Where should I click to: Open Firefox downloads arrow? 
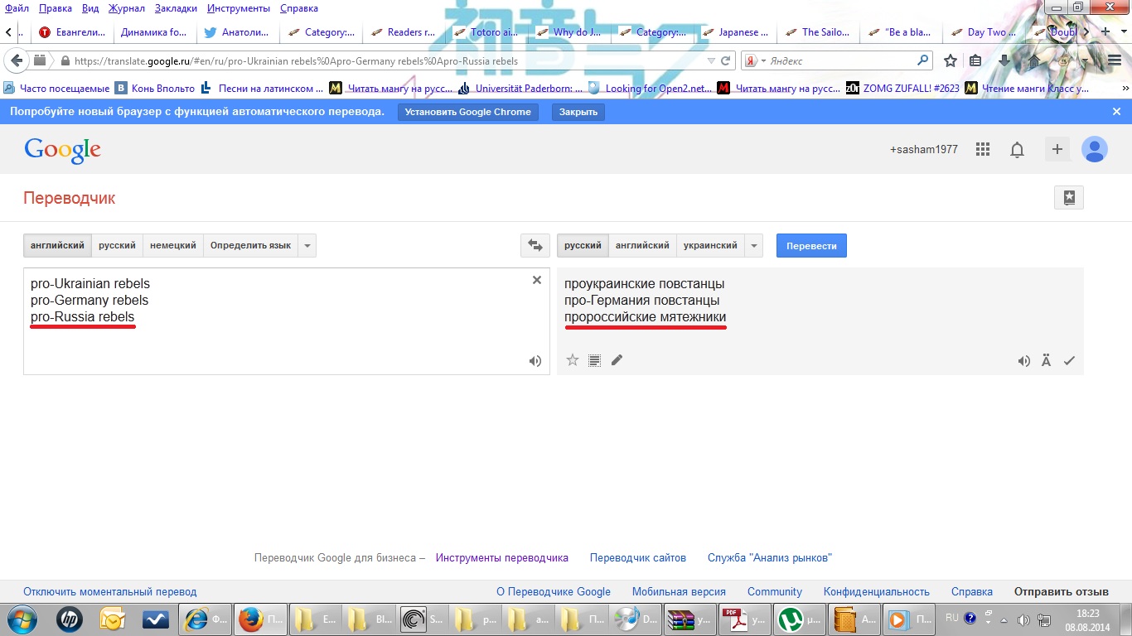tap(1004, 60)
